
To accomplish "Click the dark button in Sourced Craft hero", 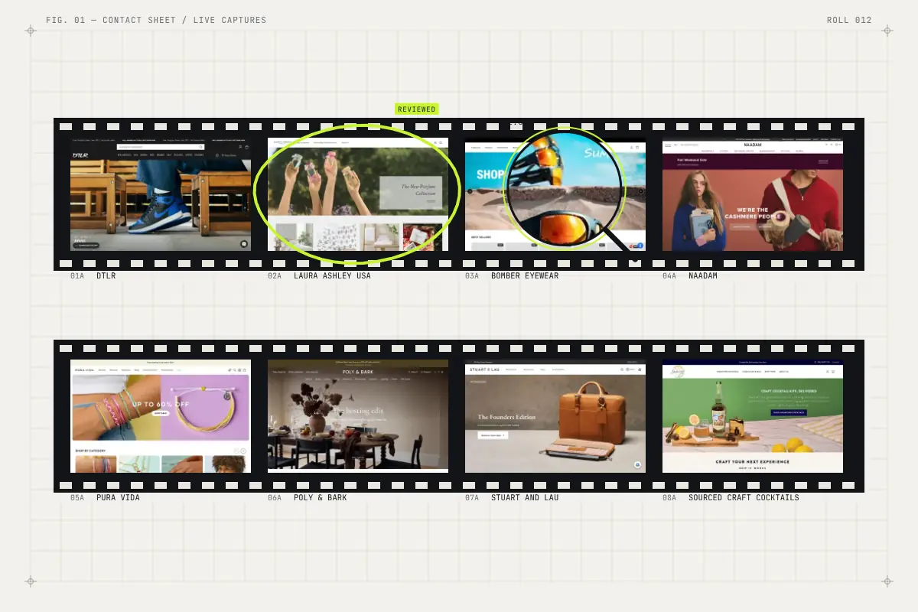I will pos(790,412).
